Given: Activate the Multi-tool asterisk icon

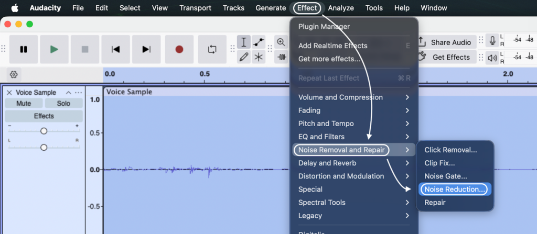Looking at the screenshot, I should click(259, 57).
